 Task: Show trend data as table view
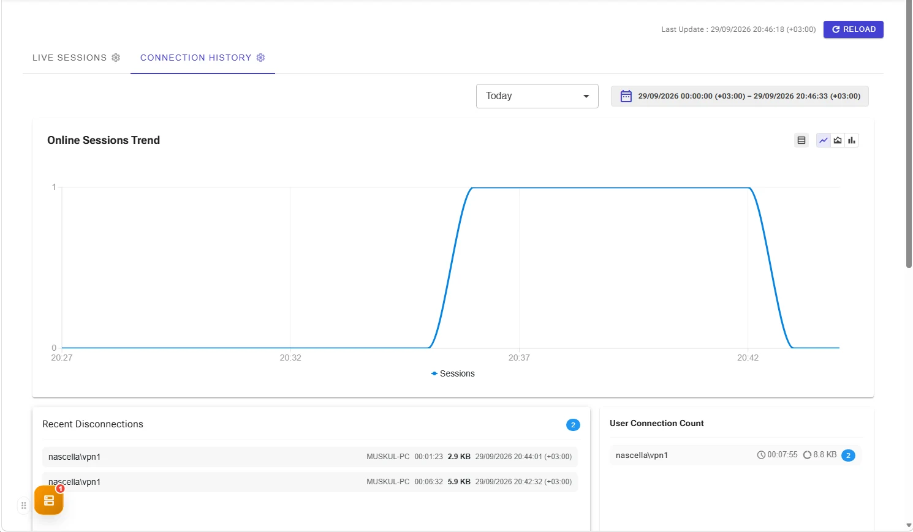click(x=801, y=140)
